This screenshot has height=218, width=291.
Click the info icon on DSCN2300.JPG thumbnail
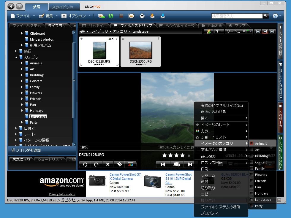pos(158,39)
